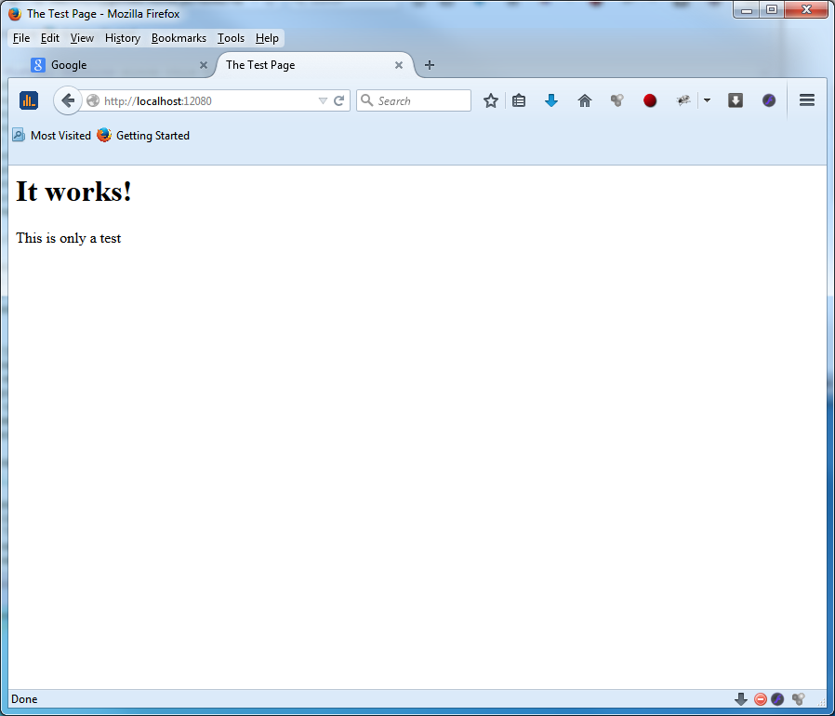This screenshot has width=835, height=716.
Task: Expand the dropdown arrow beside the bug icon
Action: 707,100
